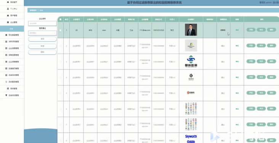
Task: Click the 审核 link in row 企业账号8
Action: pyautogui.click(x=237, y=46)
